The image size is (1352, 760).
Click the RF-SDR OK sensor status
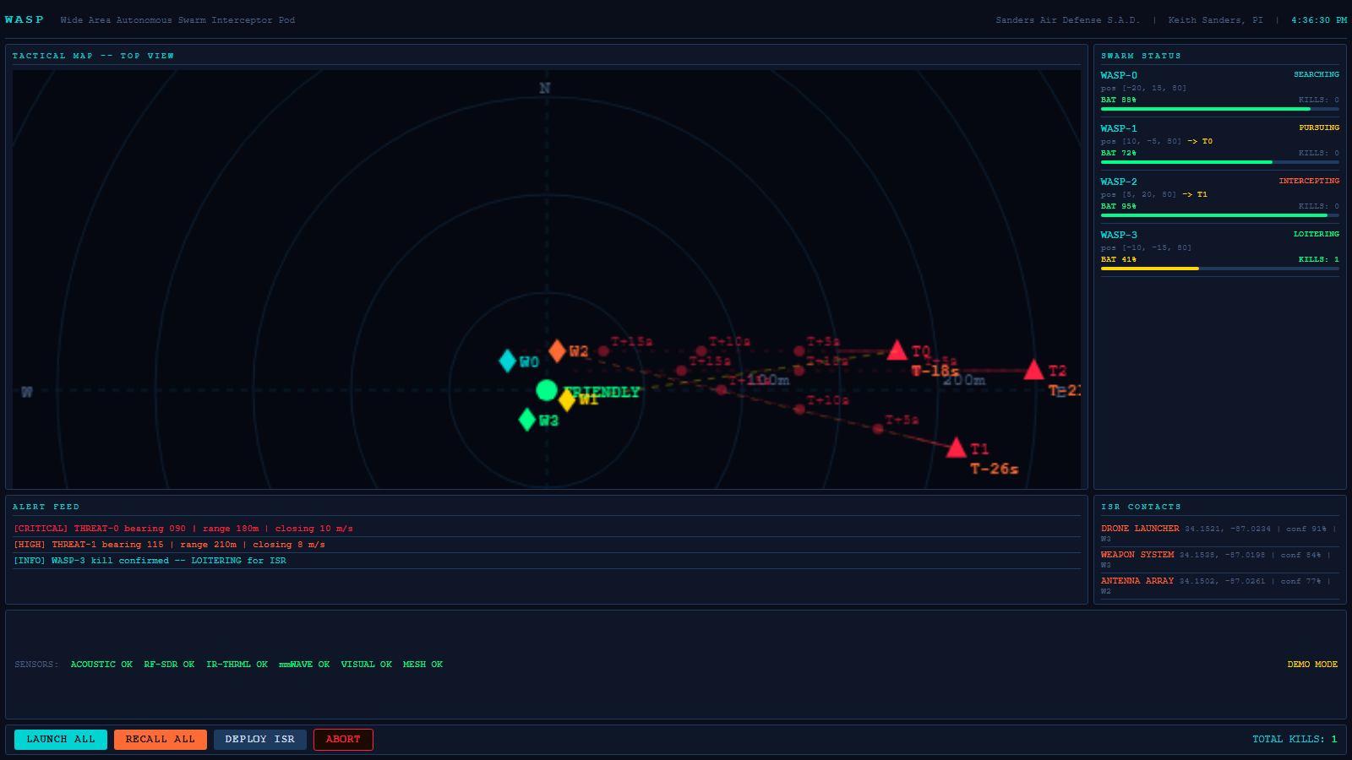click(x=169, y=665)
